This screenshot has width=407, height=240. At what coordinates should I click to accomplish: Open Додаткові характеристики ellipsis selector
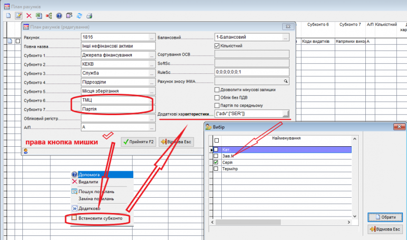click(285, 114)
